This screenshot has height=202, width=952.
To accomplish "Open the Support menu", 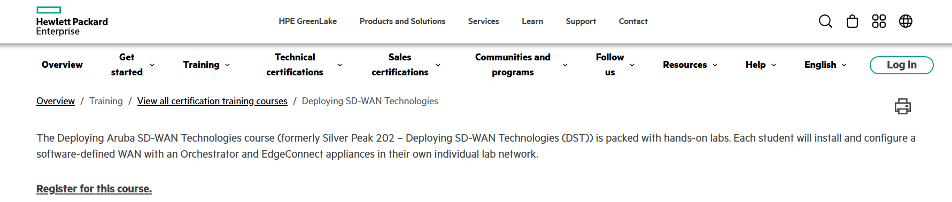I will pos(581,21).
